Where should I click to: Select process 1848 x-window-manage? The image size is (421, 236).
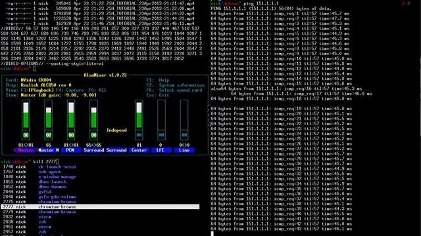pos(39,177)
